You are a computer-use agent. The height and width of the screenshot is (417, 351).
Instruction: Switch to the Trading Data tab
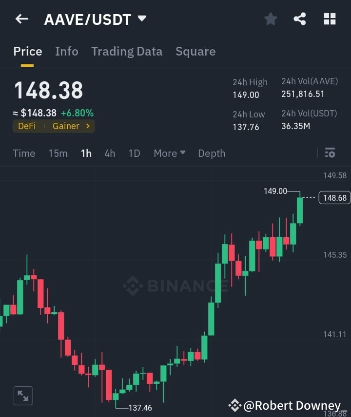(x=127, y=51)
